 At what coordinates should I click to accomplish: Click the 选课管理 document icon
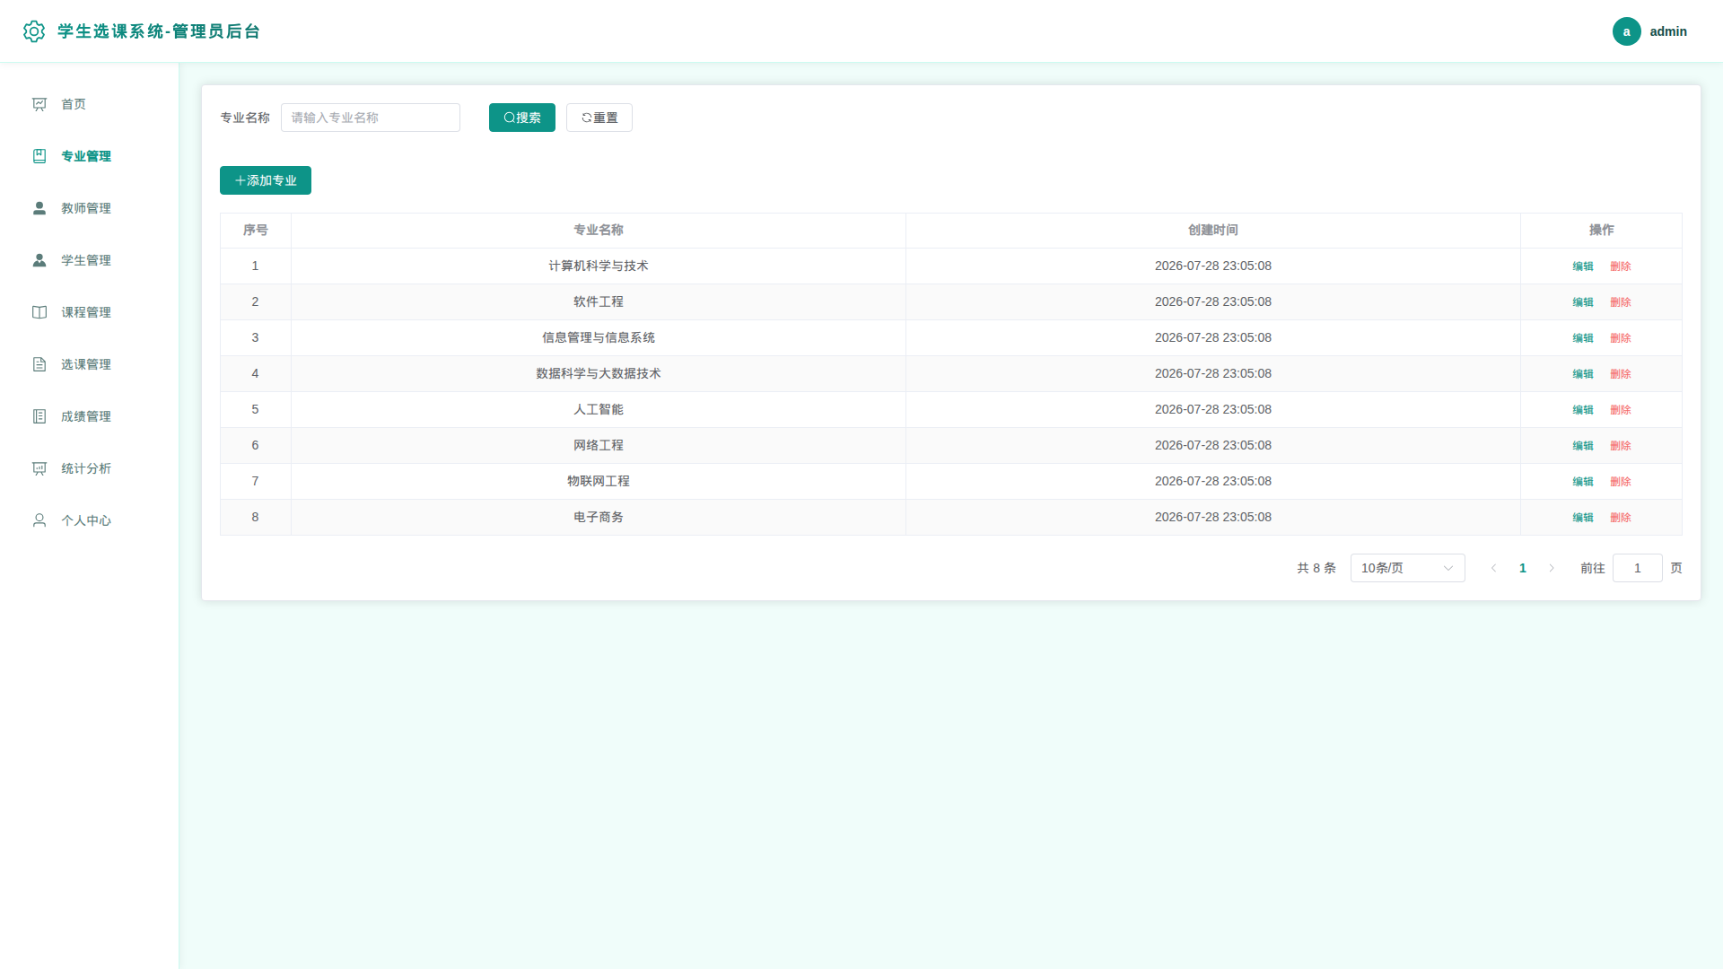pyautogui.click(x=39, y=364)
